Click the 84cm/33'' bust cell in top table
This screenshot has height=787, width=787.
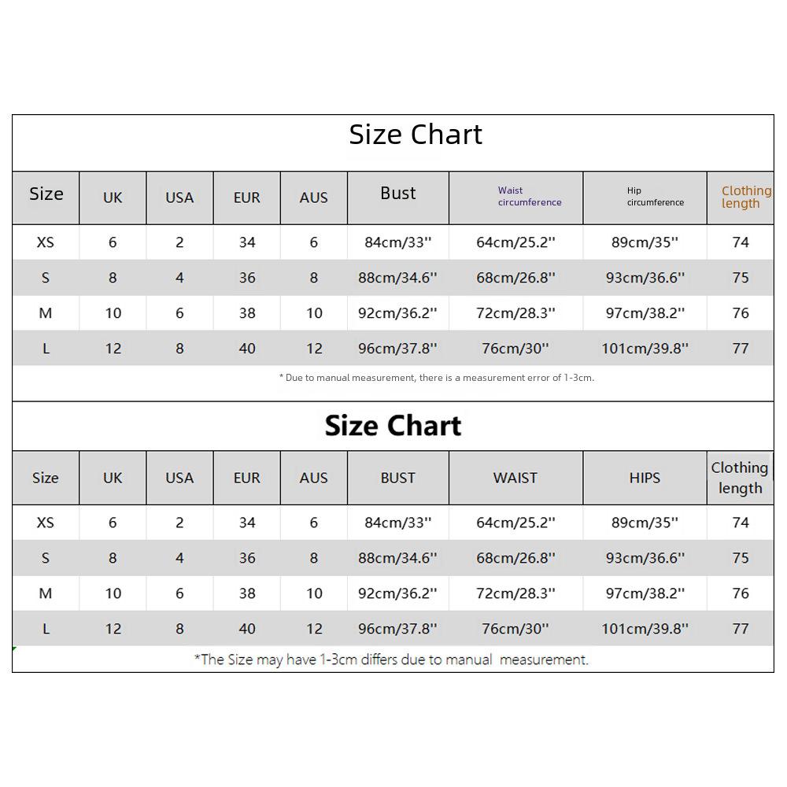coord(398,242)
